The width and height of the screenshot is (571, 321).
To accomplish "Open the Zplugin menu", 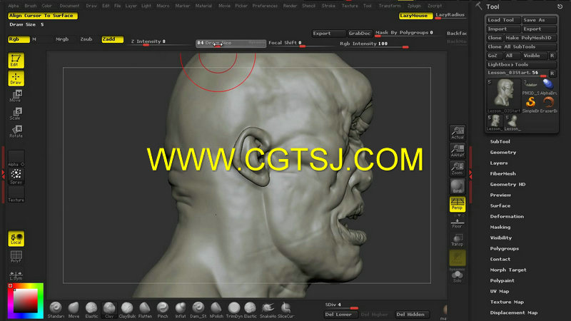I will [x=414, y=6].
